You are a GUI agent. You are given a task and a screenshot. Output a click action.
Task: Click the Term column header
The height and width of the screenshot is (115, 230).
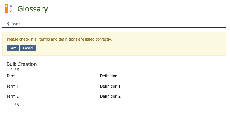pos(11,76)
